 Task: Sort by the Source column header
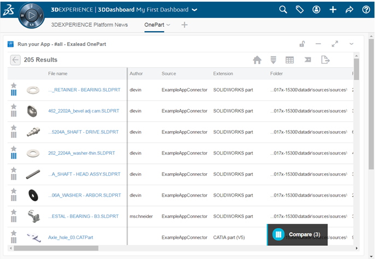coord(168,74)
